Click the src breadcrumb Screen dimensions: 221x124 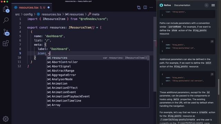click(18, 14)
